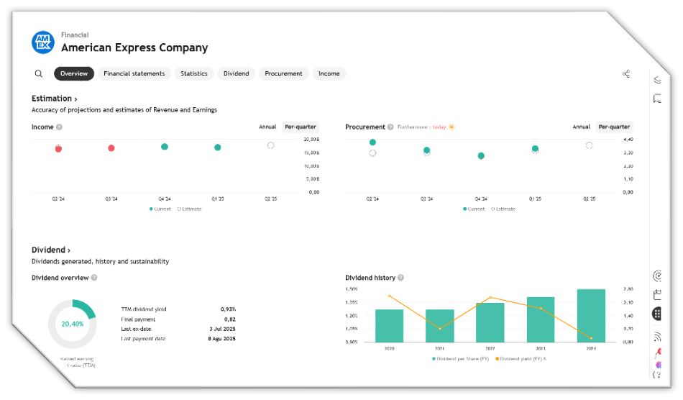Click the sun icon beside today
Screen dimensions: 683x400
pos(451,127)
